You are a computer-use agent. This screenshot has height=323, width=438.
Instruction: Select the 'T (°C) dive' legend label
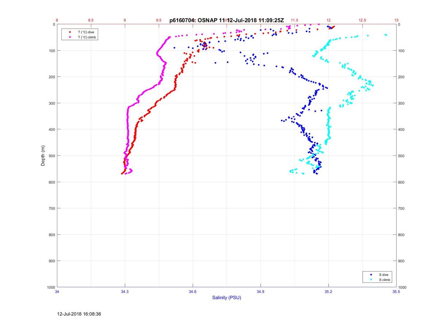click(86, 32)
